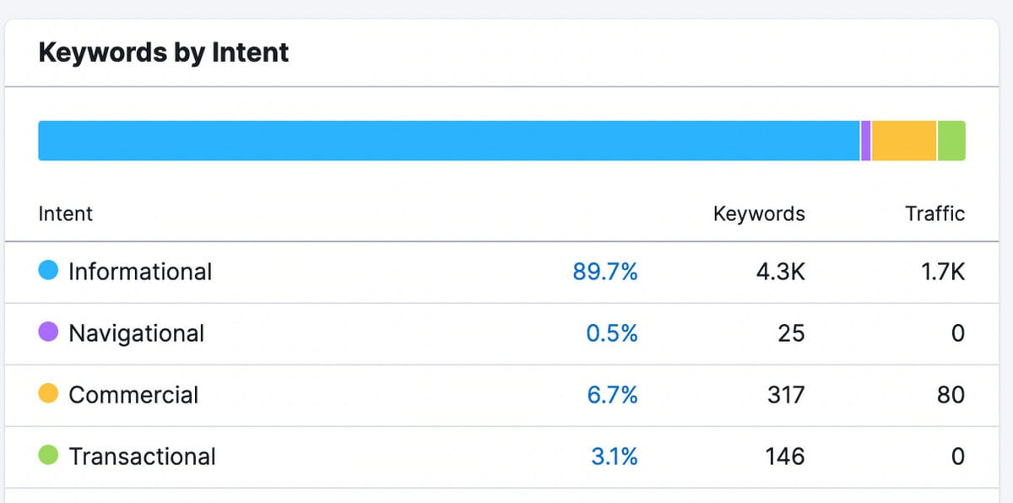Click the Traffic column header

934,214
